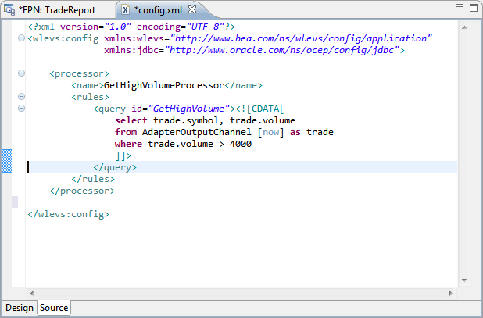The image size is (483, 318).
Task: Select the config.xml editor tab
Action: coord(158,10)
